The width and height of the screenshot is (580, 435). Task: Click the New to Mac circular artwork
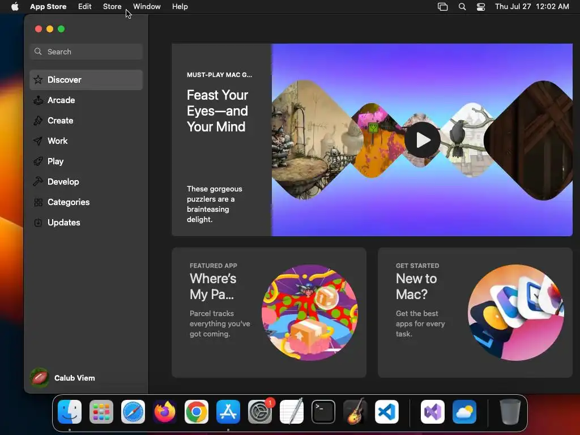516,313
